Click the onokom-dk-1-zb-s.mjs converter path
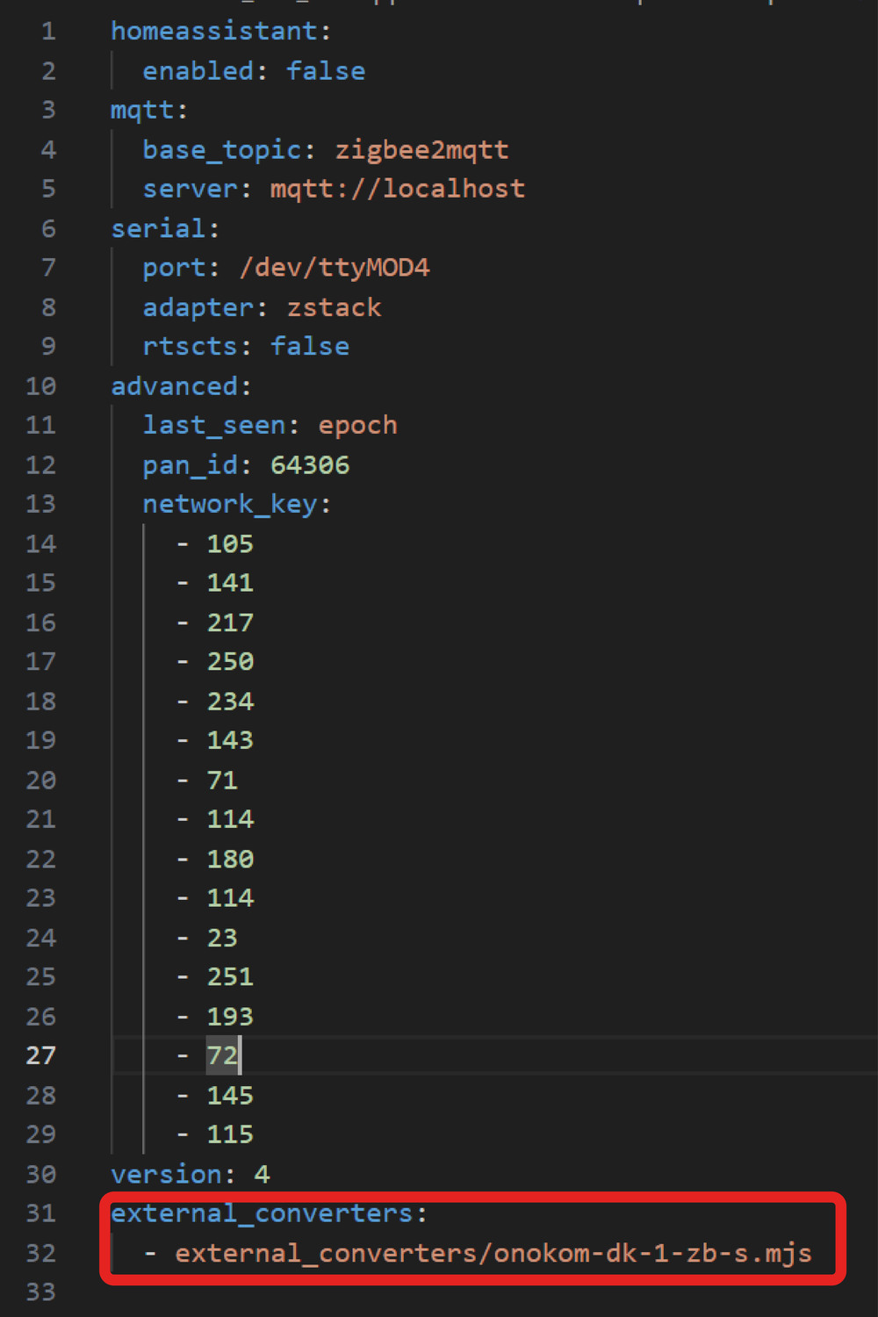This screenshot has height=1317, width=878. [493, 1253]
